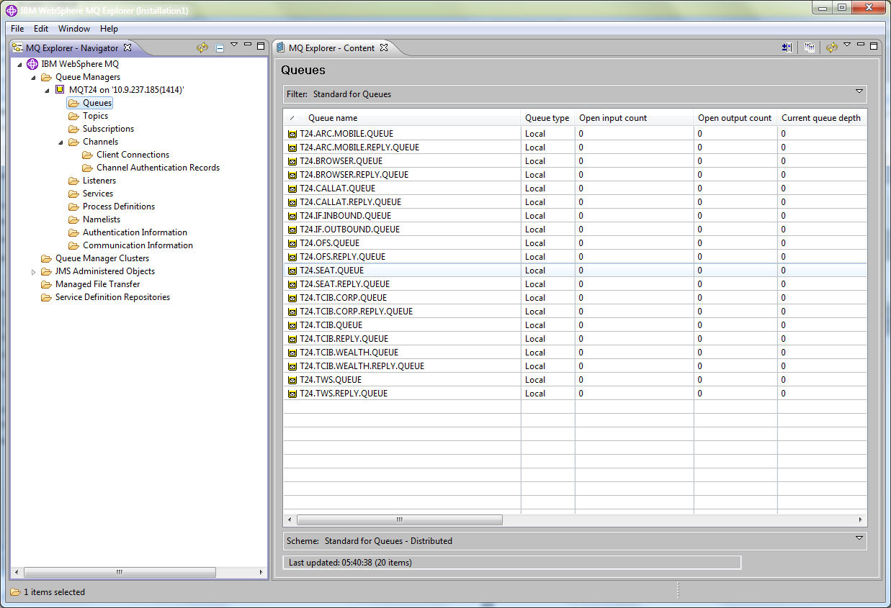
Task: Click show/hide system objects icon in Content
Action: [787, 48]
